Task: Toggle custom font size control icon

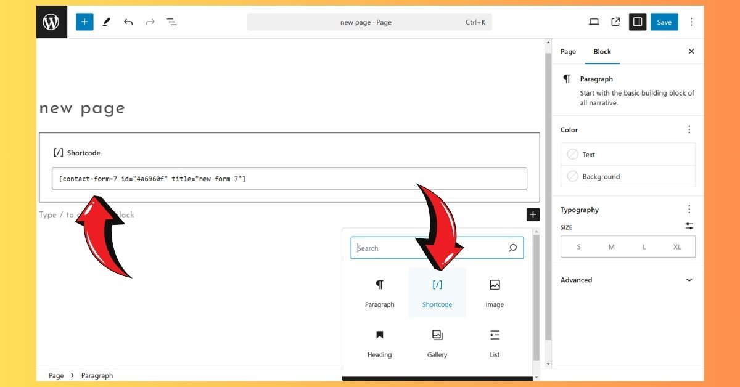Action: tap(689, 227)
